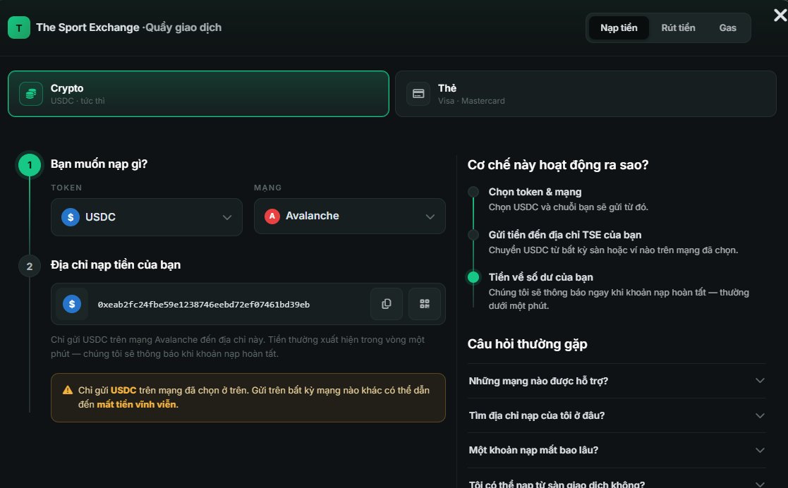Click the credit card icon for Thẻ
The height and width of the screenshot is (488, 788).
pos(418,94)
